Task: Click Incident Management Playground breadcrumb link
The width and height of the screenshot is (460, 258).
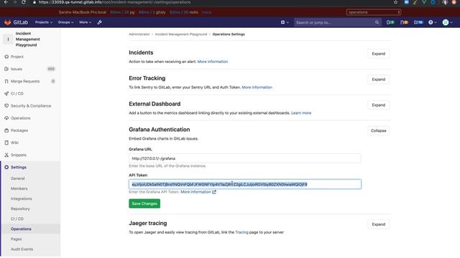Action: click(181, 34)
